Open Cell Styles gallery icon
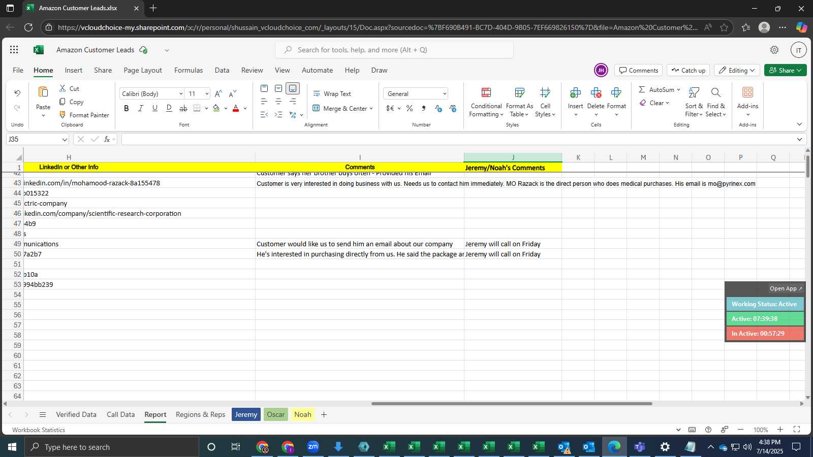Viewport: 813px width, 457px height. 545,92
